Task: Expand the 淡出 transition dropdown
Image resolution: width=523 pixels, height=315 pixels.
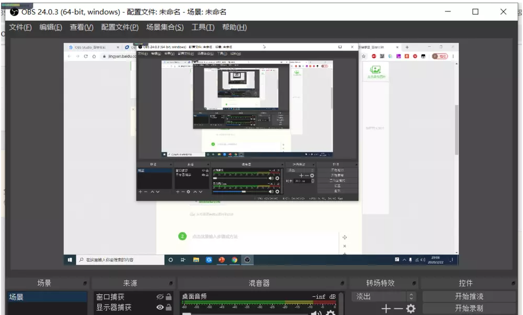Action: (x=412, y=296)
